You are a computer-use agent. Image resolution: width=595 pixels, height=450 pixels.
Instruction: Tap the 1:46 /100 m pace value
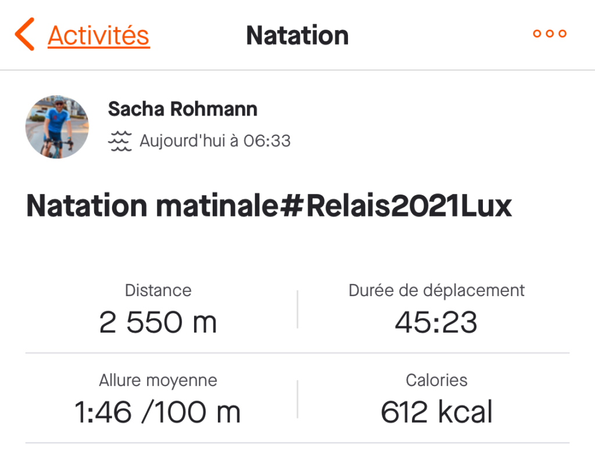tap(157, 412)
